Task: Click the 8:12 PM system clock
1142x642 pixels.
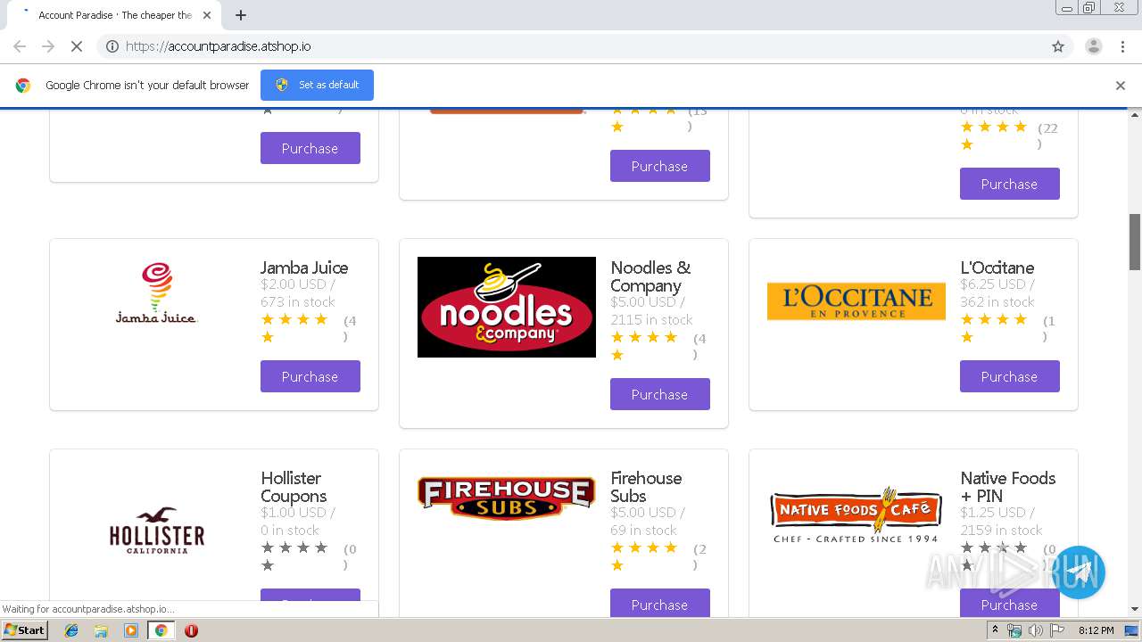Action: pyautogui.click(x=1096, y=630)
